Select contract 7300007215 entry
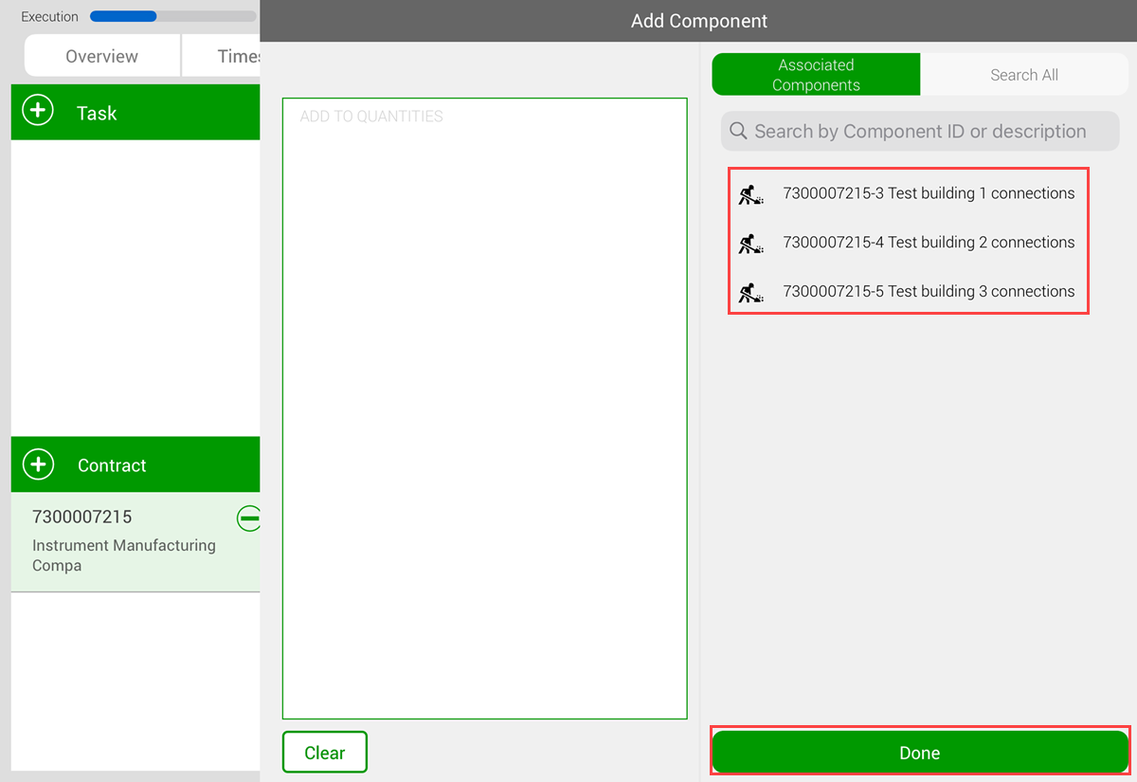Screen dimensions: 1137x782 coord(135,541)
